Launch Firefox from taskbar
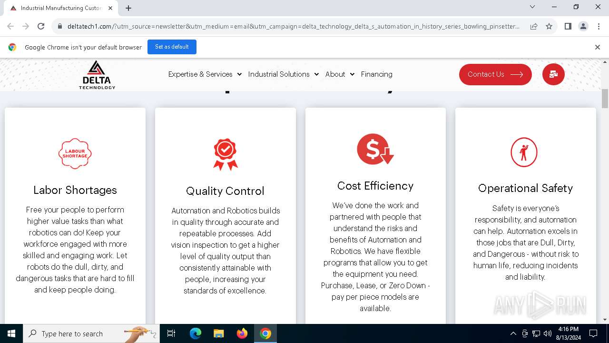The image size is (609, 343). (242, 333)
